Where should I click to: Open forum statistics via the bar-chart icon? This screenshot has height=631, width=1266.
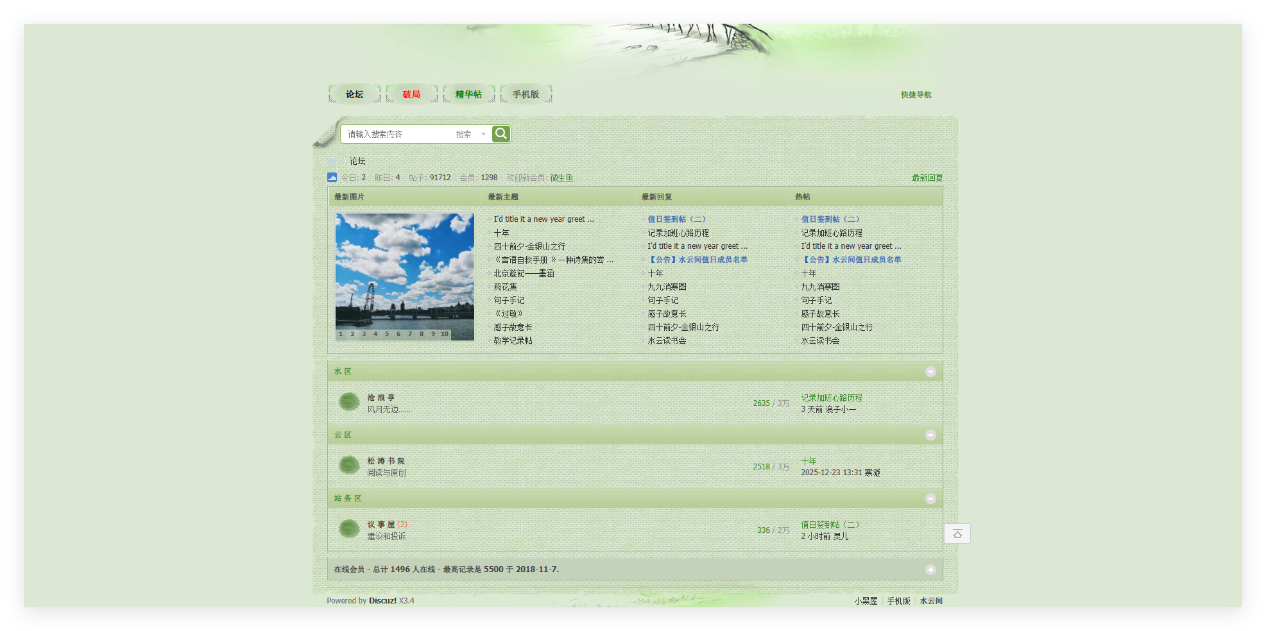pyautogui.click(x=332, y=177)
